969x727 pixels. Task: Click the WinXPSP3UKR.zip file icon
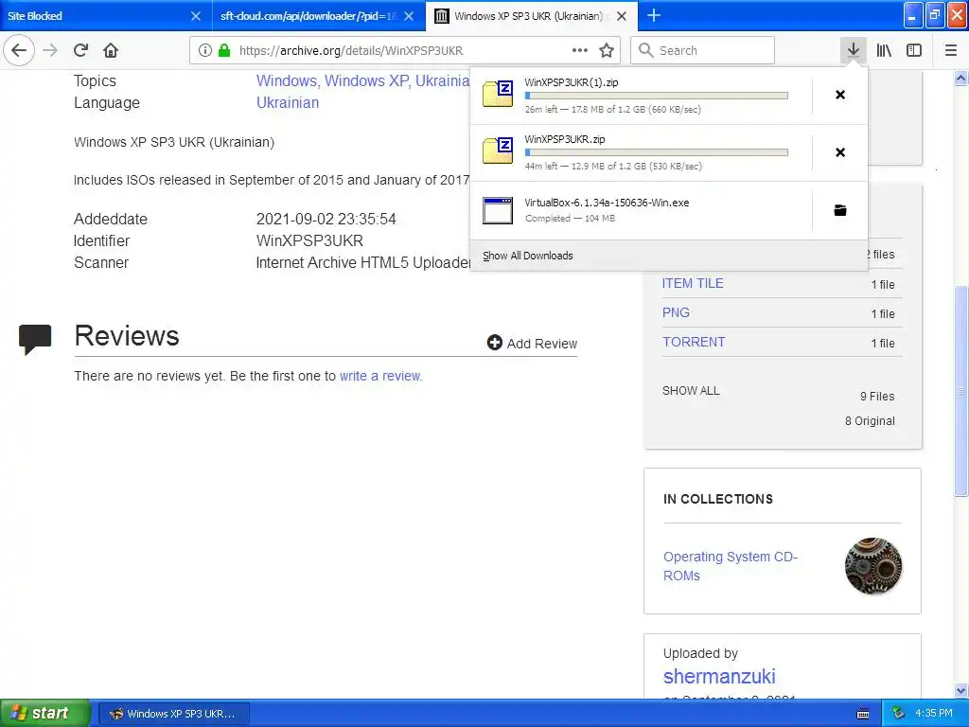coord(498,151)
